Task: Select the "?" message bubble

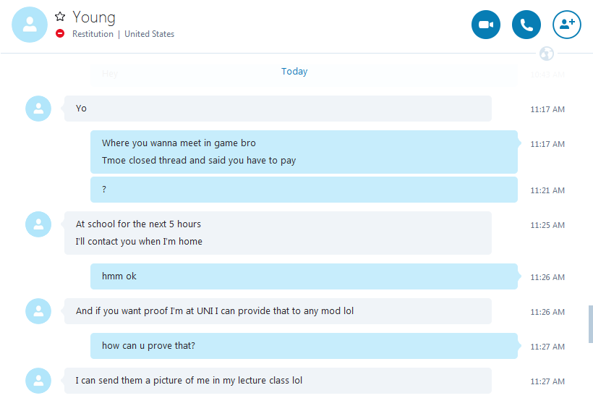Action: (x=304, y=190)
